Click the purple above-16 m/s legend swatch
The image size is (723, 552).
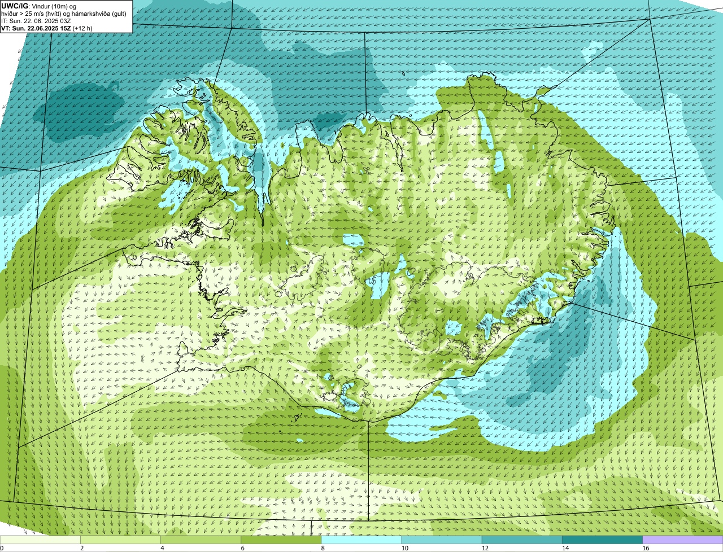tap(683, 540)
